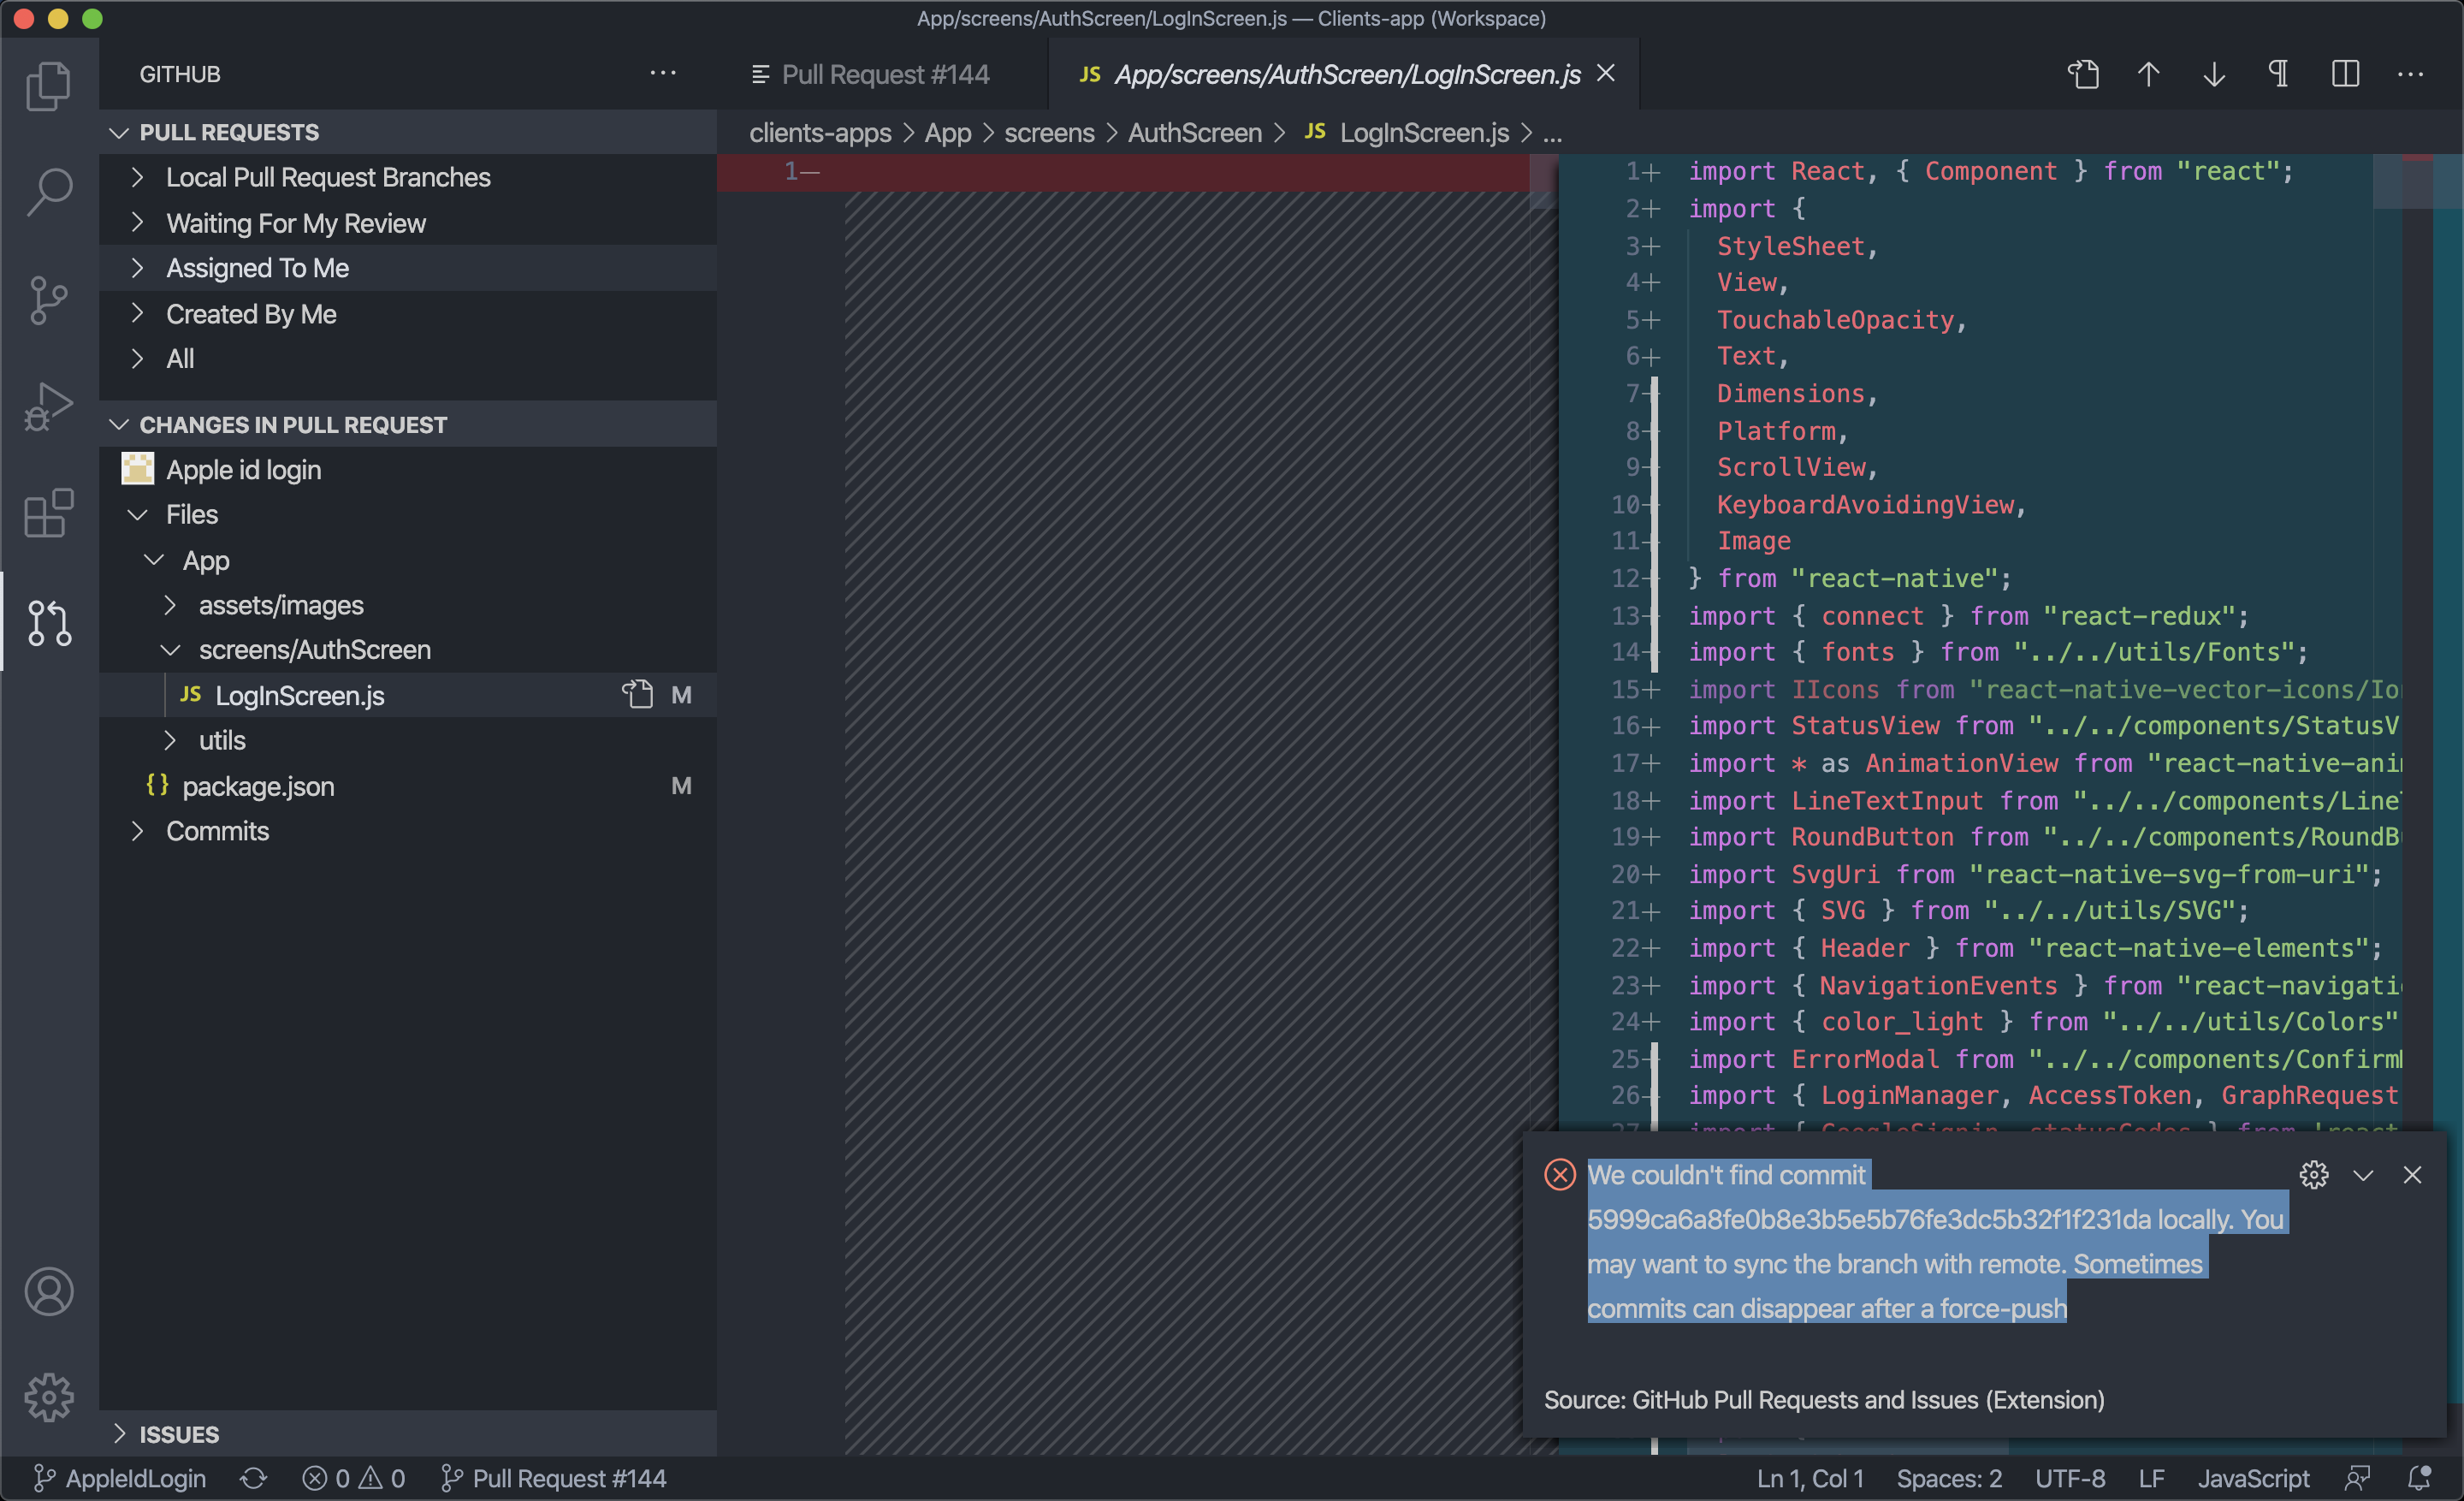Screen dimensions: 2464x1501
Task: Click AppleIdLogin branch in status bar
Action: pyautogui.click(x=120, y=1478)
